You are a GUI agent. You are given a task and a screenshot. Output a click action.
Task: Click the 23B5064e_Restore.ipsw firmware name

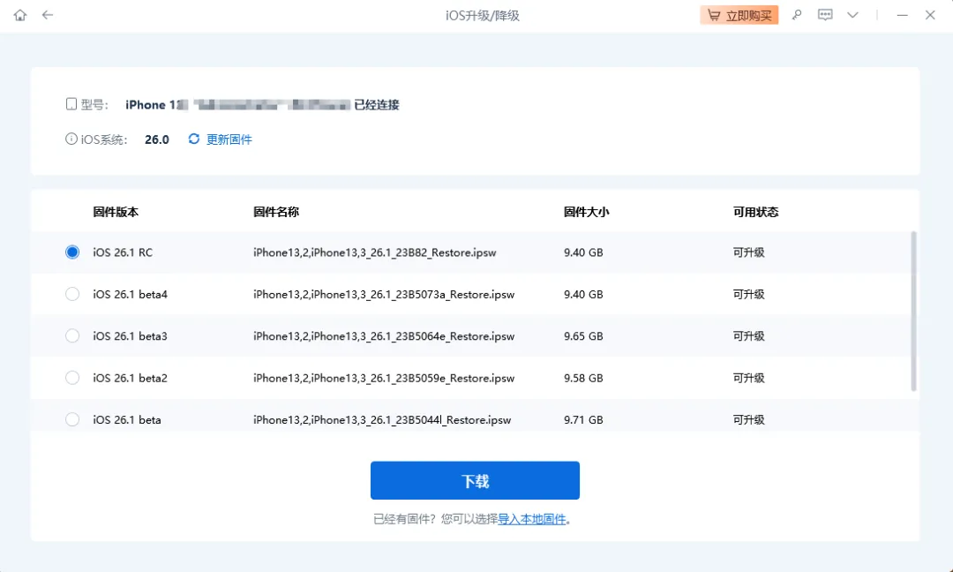click(384, 336)
